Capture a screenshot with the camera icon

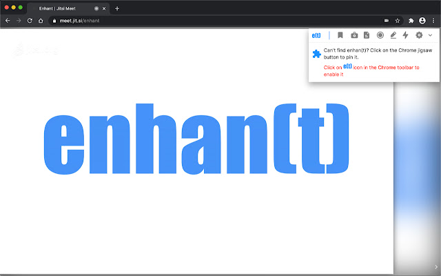[x=353, y=35]
